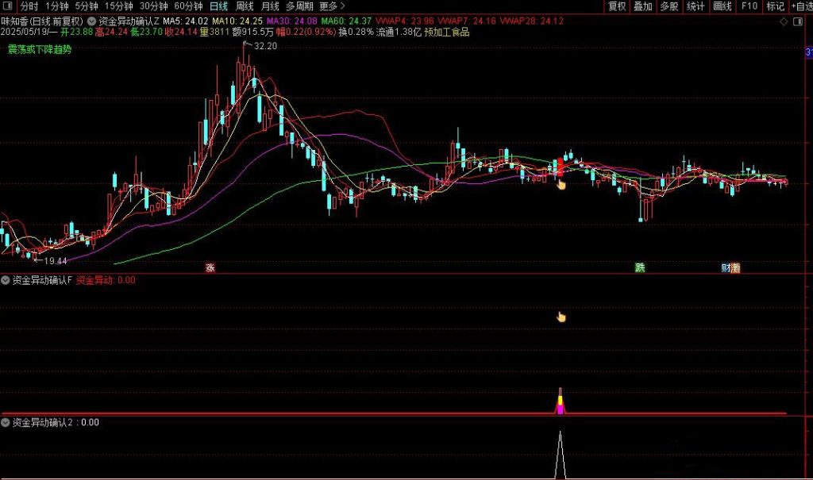
Task: Click the magenta spike in 资金异动 panel
Action: pyautogui.click(x=560, y=406)
